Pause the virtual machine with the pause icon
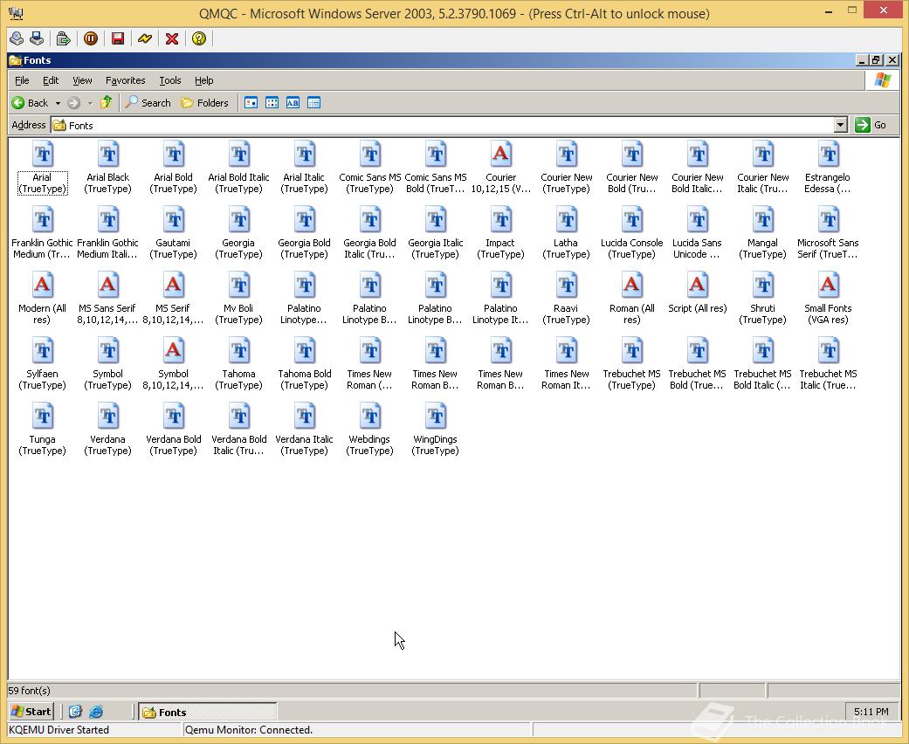Viewport: 909px width, 744px height. coord(91,38)
